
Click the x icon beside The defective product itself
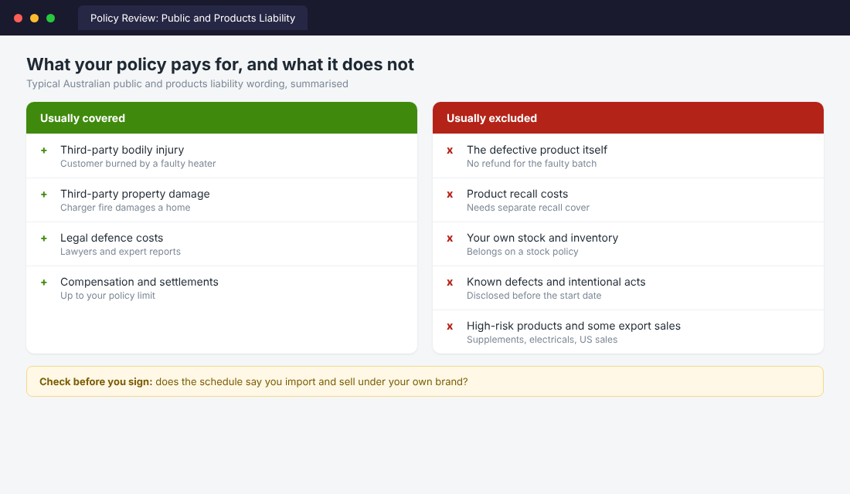pos(450,151)
